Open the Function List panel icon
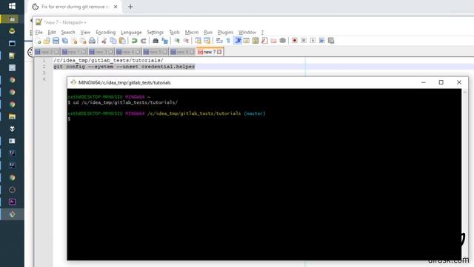This screenshot has height=267, width=474. pyautogui.click(x=264, y=41)
